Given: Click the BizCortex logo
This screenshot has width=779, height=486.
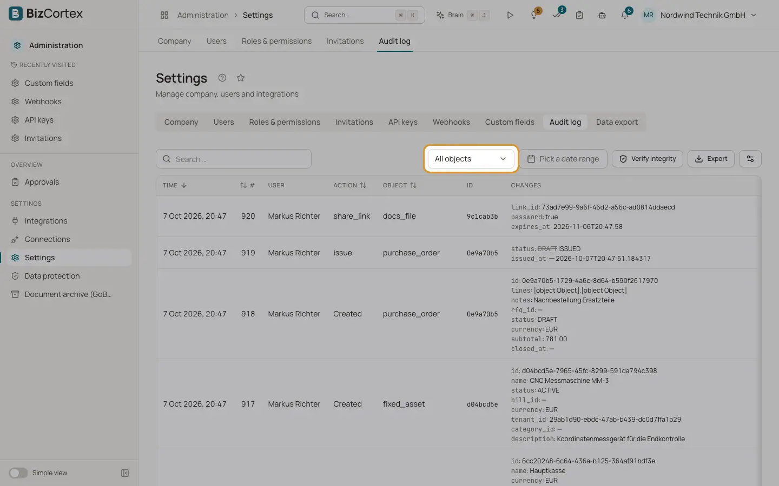Looking at the screenshot, I should point(46,13).
